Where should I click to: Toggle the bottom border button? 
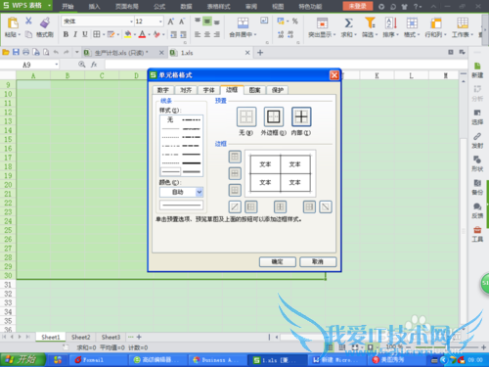(235, 190)
